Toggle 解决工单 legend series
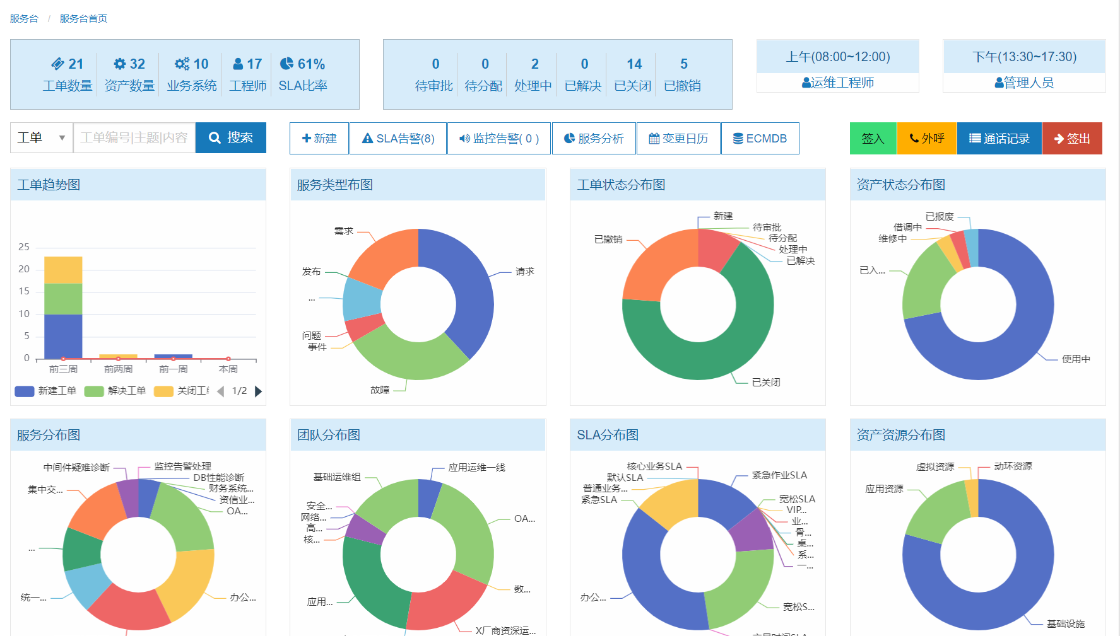The width and height of the screenshot is (1120, 636). (115, 391)
